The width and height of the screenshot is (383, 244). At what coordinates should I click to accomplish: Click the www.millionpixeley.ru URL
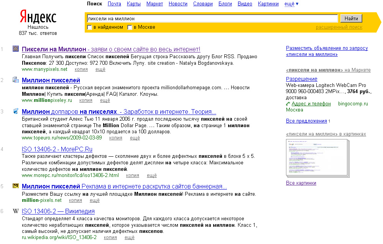pyautogui.click(x=47, y=100)
